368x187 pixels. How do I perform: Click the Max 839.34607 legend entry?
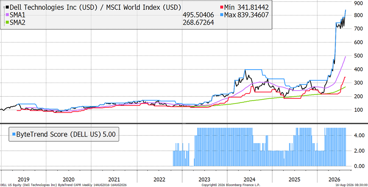click(247, 15)
